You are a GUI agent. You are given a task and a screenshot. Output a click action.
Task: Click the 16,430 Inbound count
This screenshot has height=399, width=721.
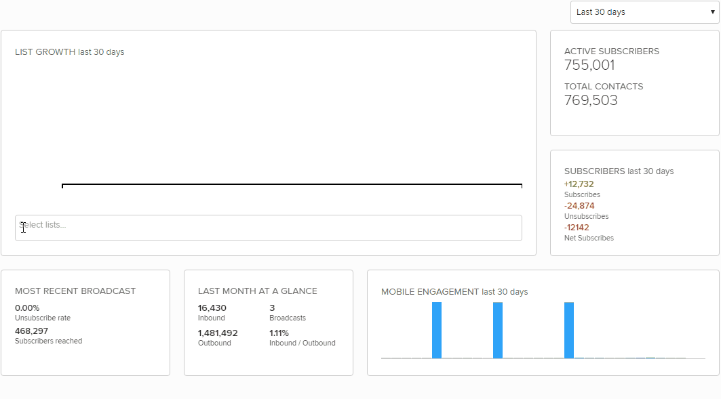coord(212,308)
